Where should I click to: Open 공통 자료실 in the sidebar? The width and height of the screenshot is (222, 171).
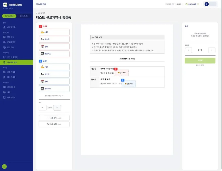(x=16, y=72)
